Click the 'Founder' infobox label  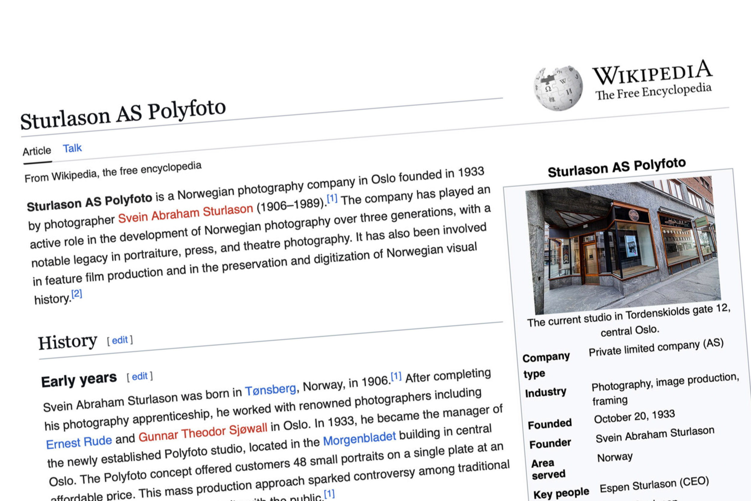pos(550,444)
